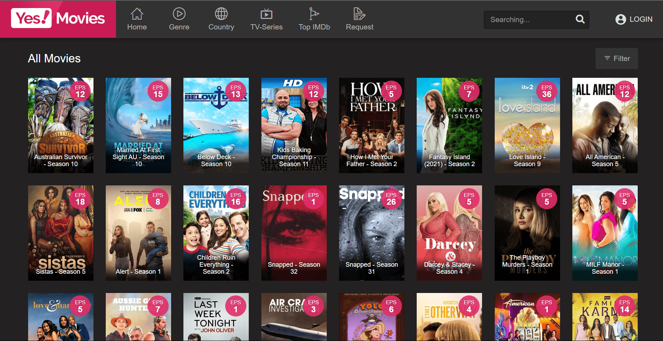
Task: Click the Request document icon
Action: click(359, 14)
